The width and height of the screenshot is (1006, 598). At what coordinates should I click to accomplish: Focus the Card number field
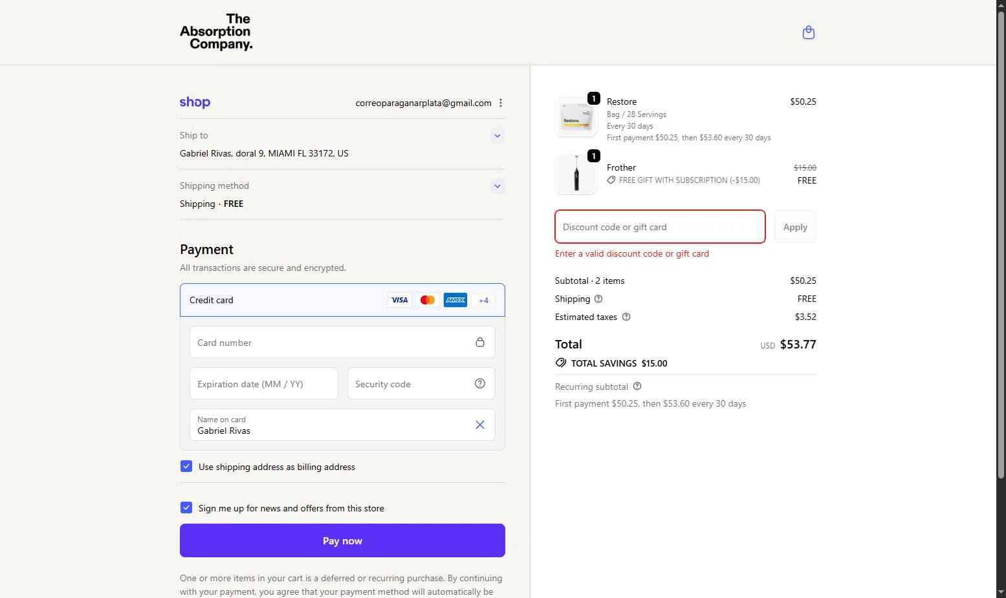click(x=342, y=342)
